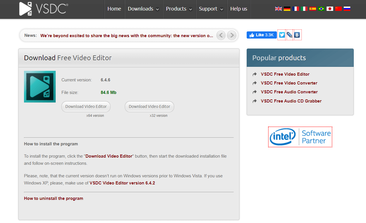Open Japanese version via the Japan flag
This screenshot has width=366, height=223.
click(330, 9)
